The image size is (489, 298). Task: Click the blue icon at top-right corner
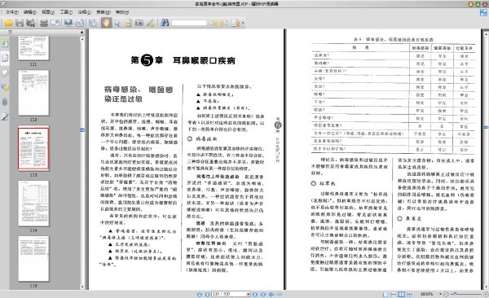click(x=483, y=13)
